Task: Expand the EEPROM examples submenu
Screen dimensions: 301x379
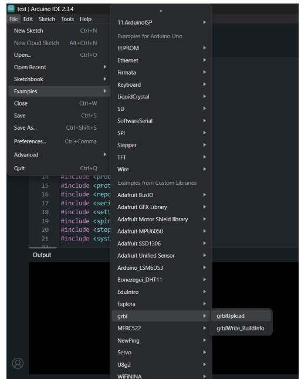Action: tap(161, 48)
